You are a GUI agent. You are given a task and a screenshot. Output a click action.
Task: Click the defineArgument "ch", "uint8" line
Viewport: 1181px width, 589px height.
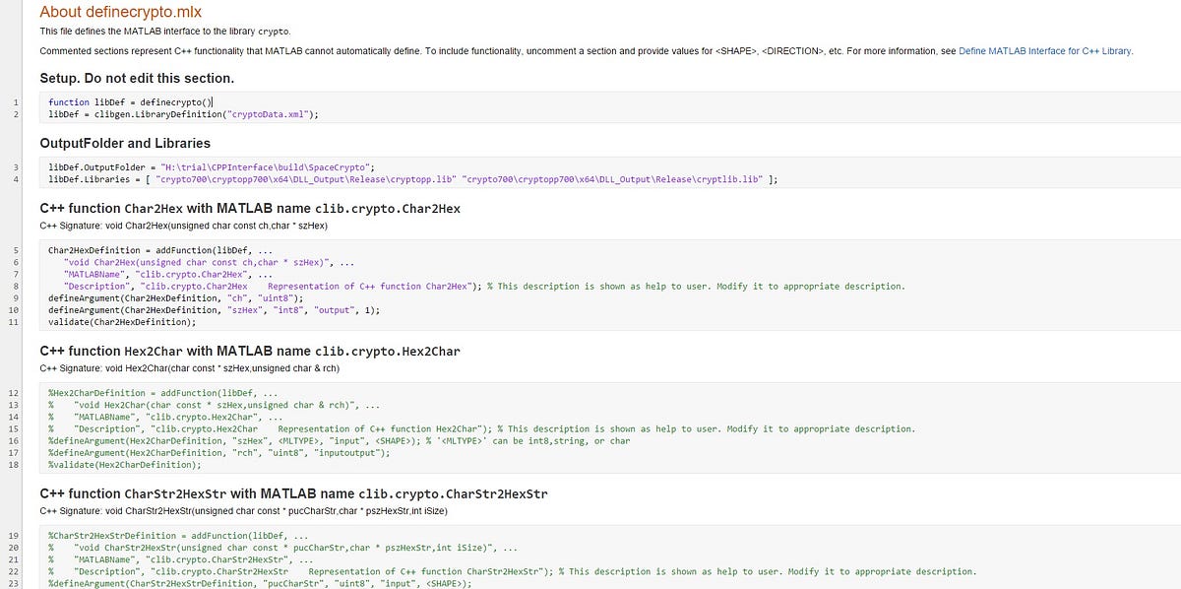pyautogui.click(x=175, y=297)
